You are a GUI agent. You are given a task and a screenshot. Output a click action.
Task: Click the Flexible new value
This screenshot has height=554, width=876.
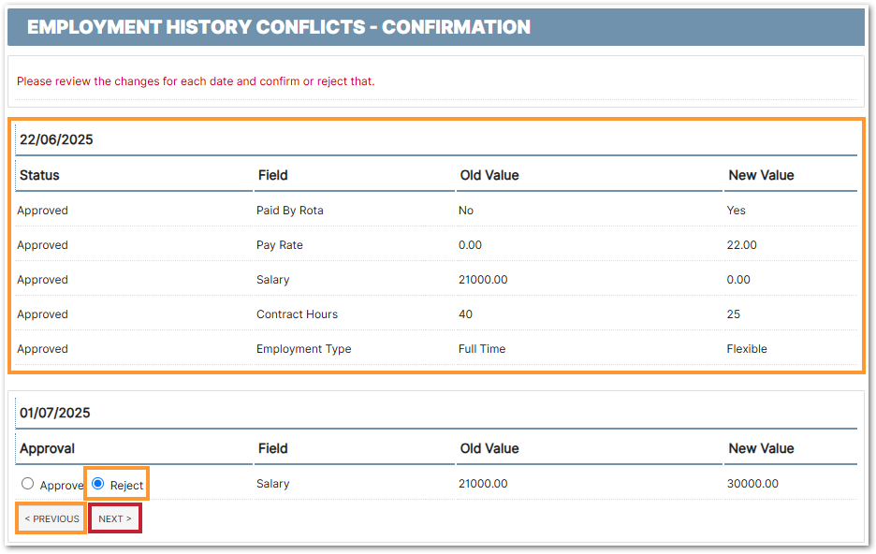[x=747, y=349]
